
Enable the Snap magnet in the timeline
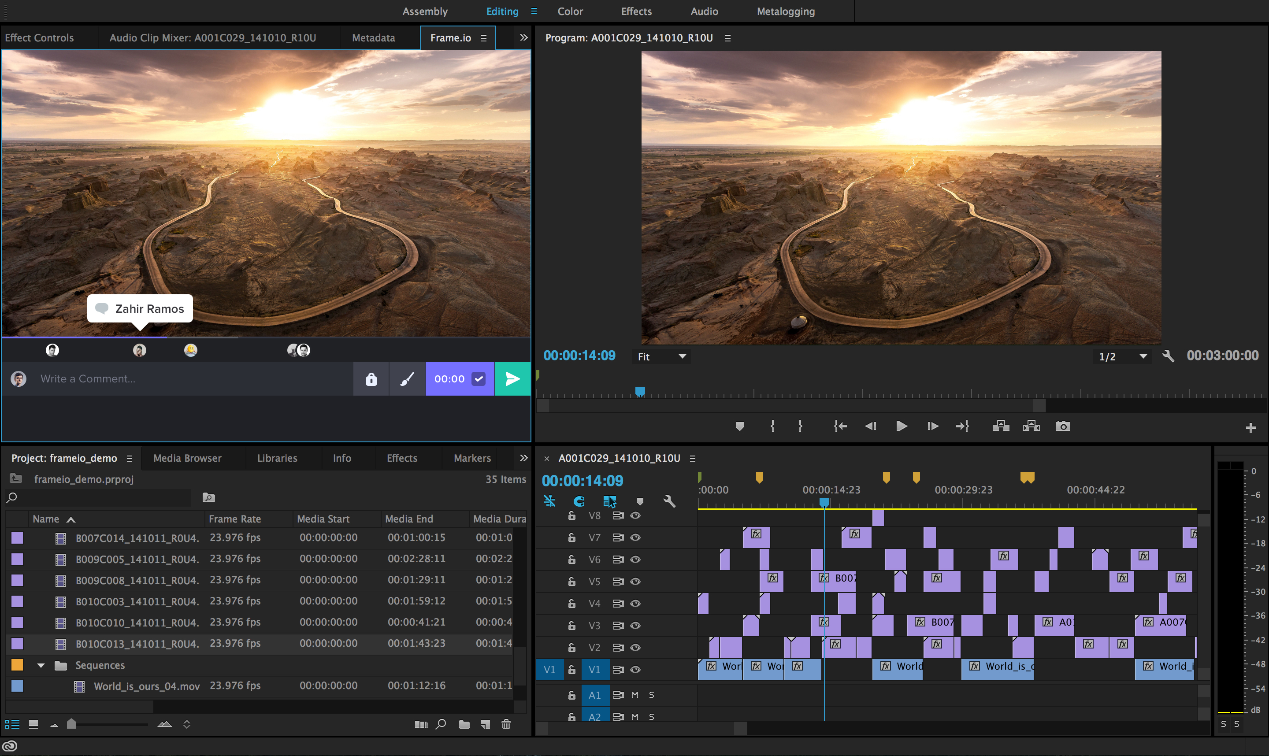coord(579,501)
